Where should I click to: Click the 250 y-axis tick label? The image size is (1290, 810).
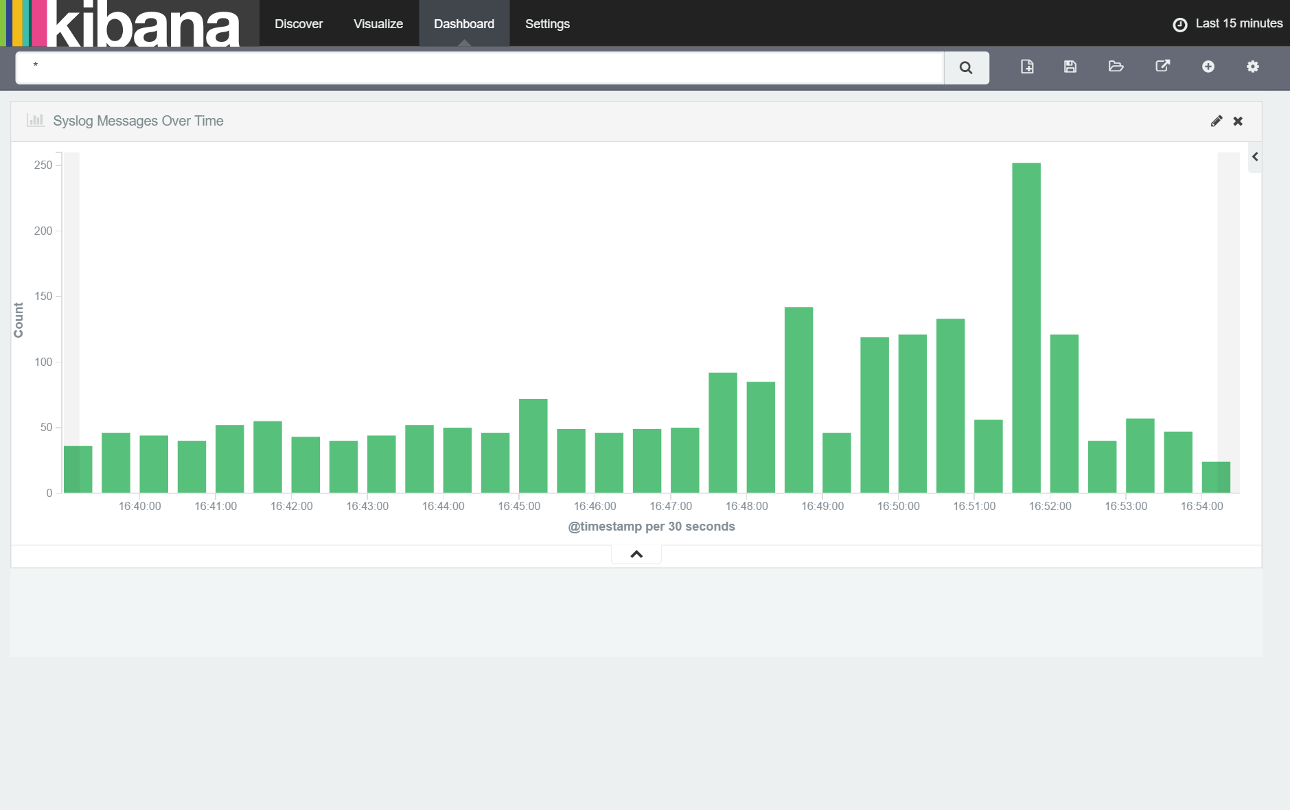point(43,165)
